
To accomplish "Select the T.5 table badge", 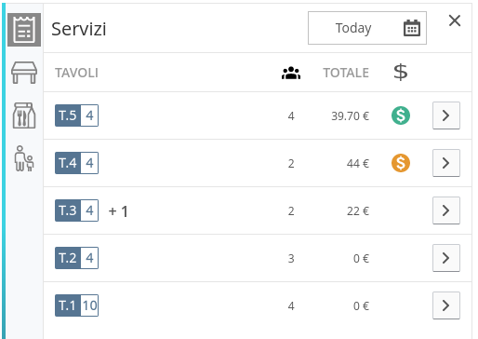I will tap(76, 115).
